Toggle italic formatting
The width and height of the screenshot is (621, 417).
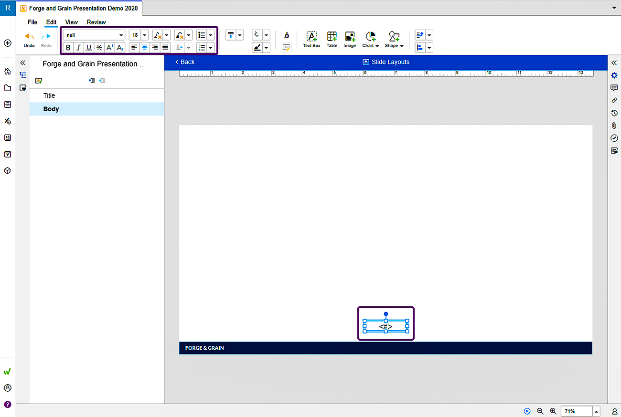click(x=78, y=47)
